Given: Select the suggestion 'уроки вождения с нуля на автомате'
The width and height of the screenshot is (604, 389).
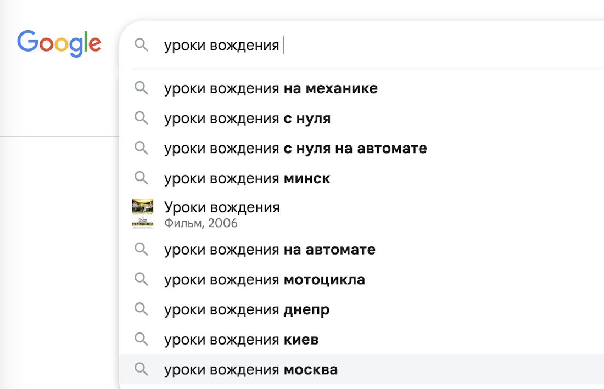Looking at the screenshot, I should pyautogui.click(x=295, y=148).
